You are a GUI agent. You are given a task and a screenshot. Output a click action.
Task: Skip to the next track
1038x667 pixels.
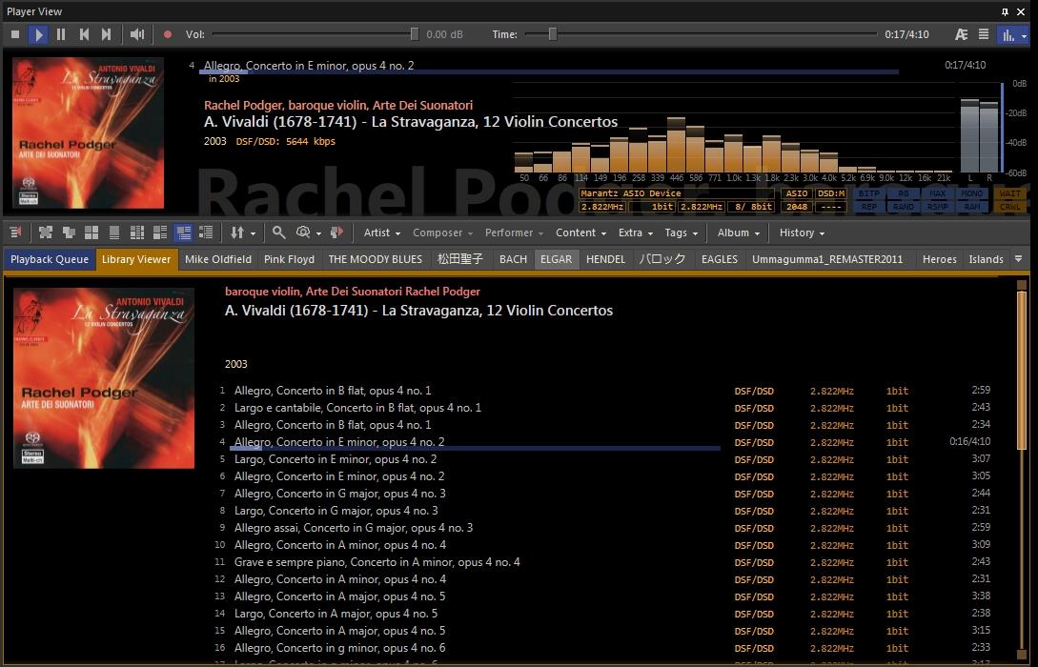click(106, 34)
